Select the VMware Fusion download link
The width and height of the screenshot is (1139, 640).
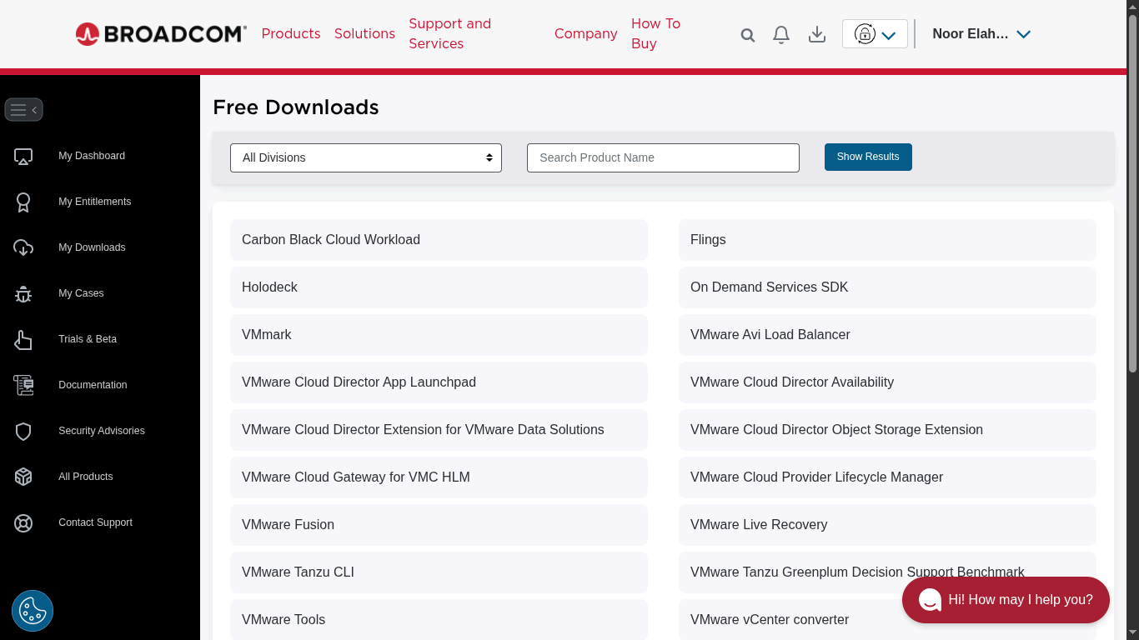288,525
